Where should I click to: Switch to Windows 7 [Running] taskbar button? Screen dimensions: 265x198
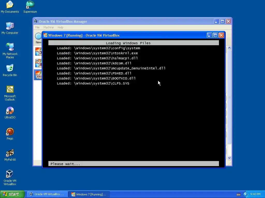pos(89,194)
